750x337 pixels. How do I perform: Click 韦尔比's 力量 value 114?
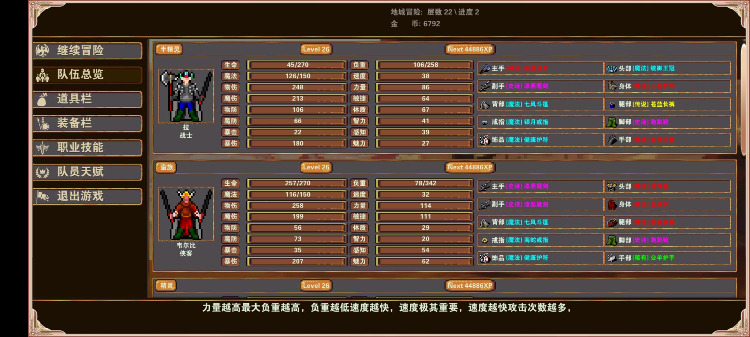[425, 206]
